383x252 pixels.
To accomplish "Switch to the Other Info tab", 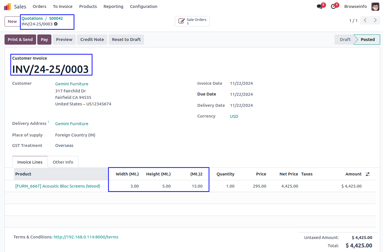I will (x=63, y=162).
